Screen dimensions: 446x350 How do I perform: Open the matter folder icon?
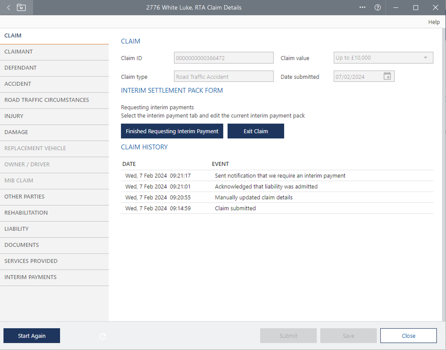pos(21,8)
